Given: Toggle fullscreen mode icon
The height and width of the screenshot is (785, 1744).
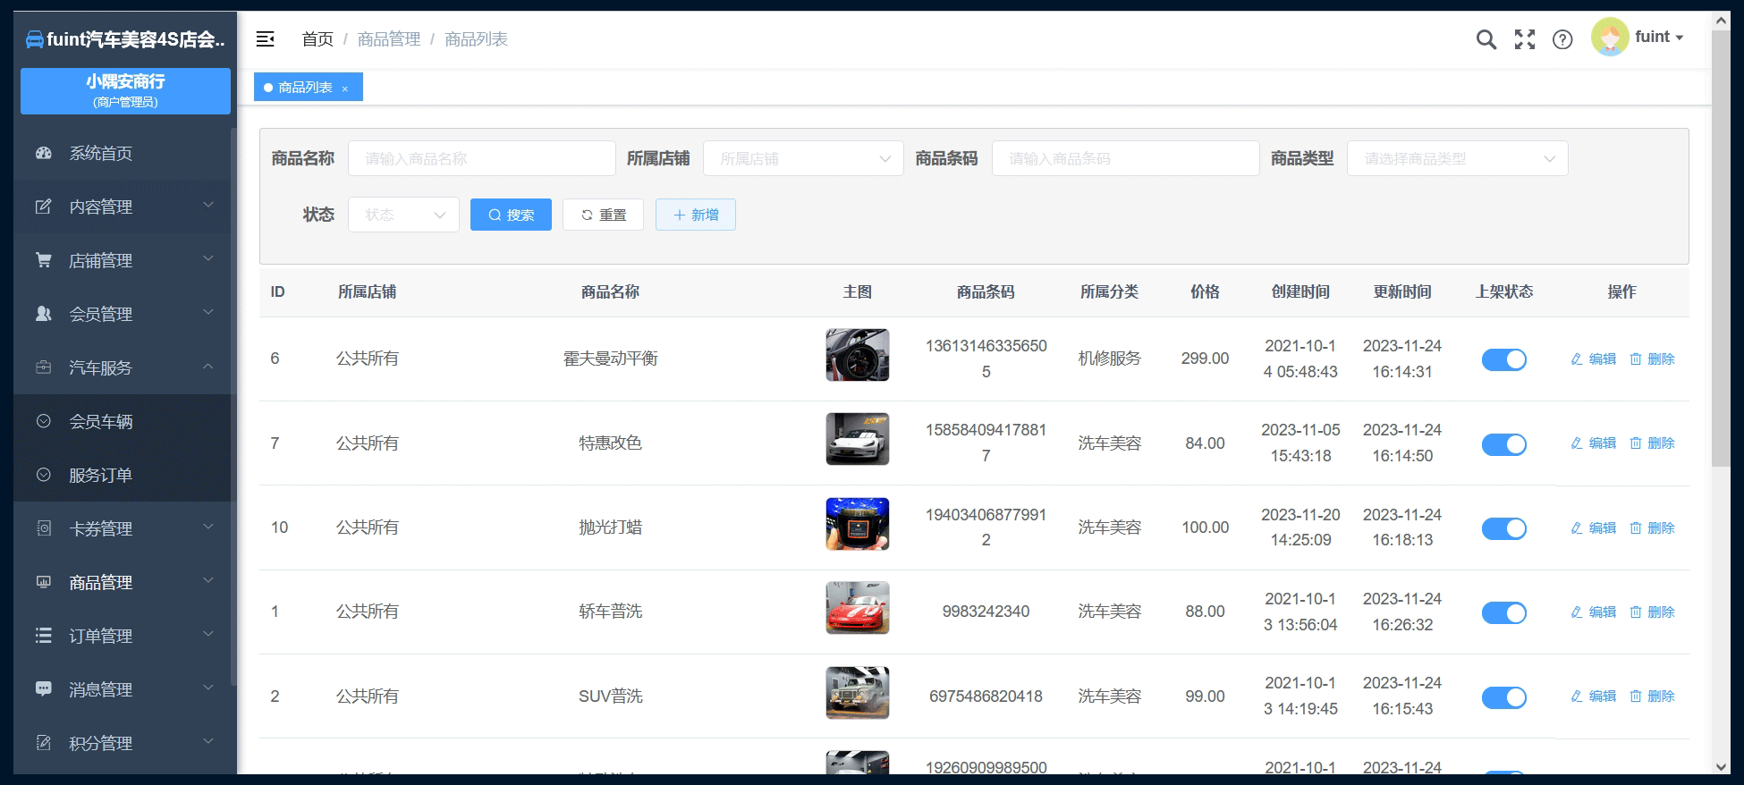Looking at the screenshot, I should click(x=1524, y=39).
